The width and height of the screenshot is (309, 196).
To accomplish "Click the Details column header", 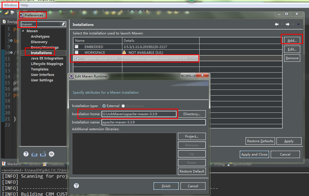I will coord(161,40).
